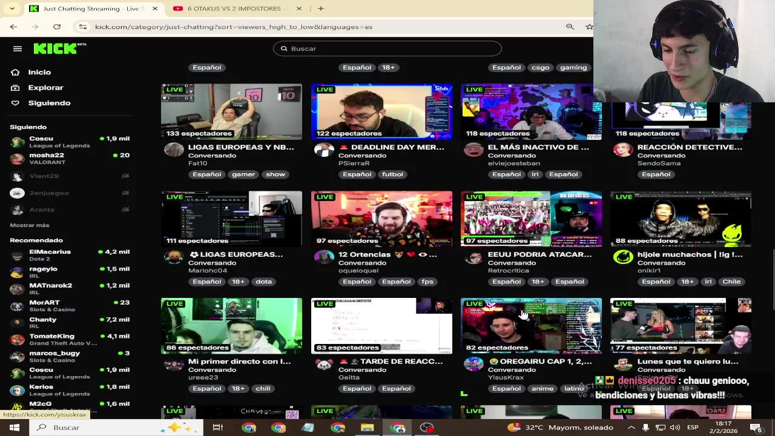Click Fat10 channel avatar
The image size is (775, 436).
coord(174,150)
